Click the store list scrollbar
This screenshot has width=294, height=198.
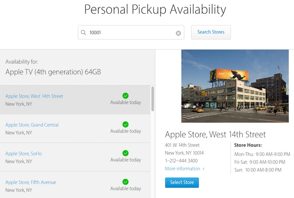point(153,99)
